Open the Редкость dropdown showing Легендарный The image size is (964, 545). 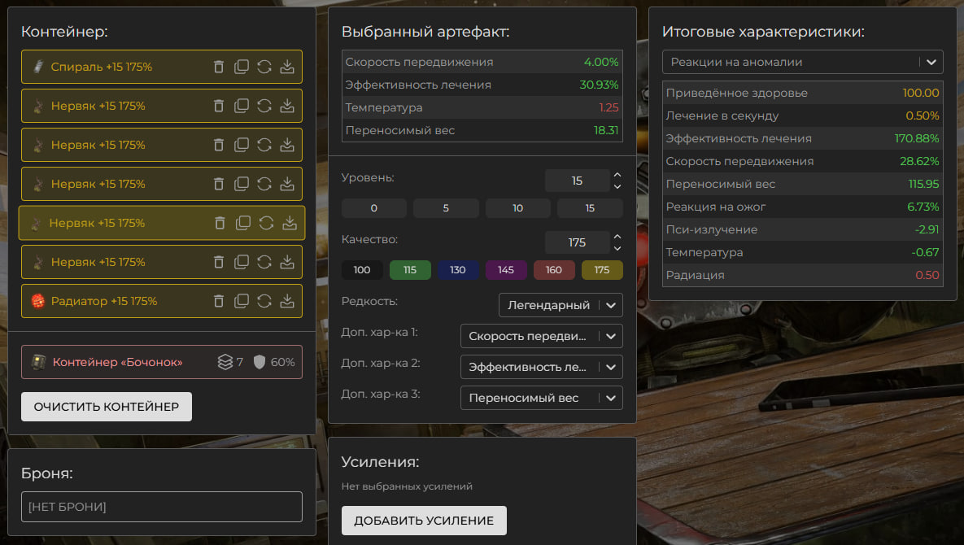pos(561,305)
